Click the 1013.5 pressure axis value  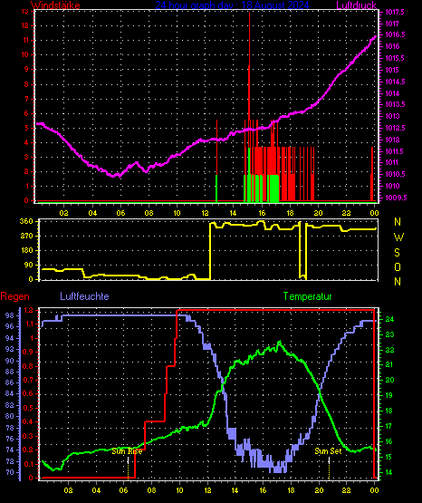pos(395,104)
